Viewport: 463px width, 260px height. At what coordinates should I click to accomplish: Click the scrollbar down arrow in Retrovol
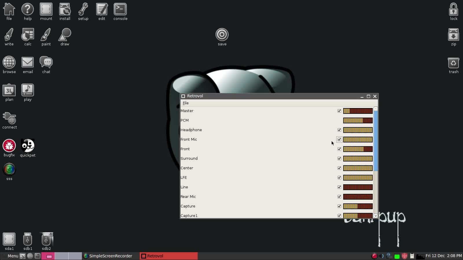(375, 216)
